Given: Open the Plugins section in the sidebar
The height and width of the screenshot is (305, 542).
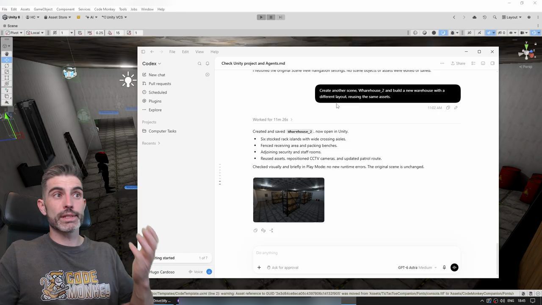Looking at the screenshot, I should coord(155,101).
